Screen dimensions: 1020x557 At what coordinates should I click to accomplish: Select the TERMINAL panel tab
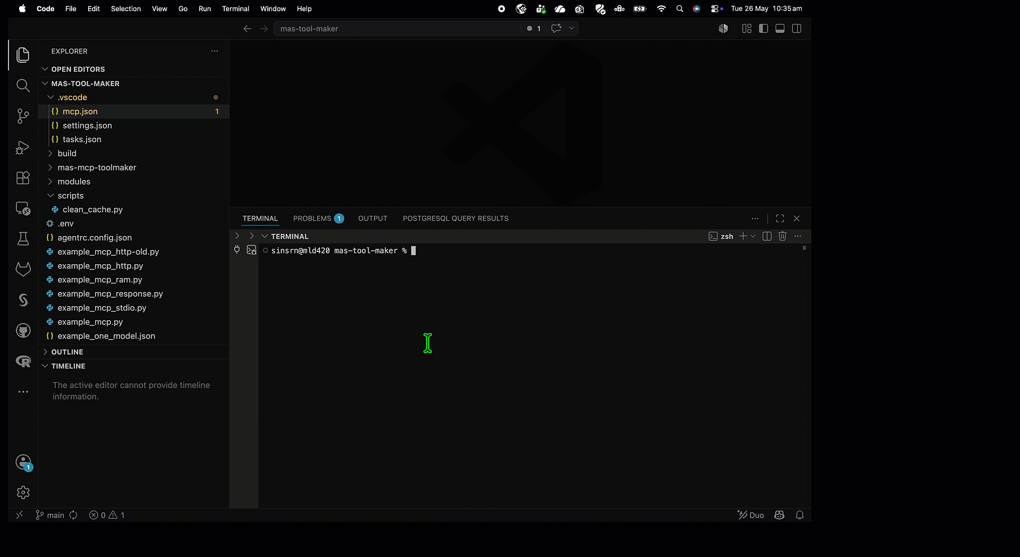[260, 218]
